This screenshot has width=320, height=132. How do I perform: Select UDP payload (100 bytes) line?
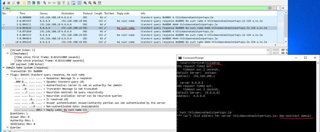click(27, 64)
